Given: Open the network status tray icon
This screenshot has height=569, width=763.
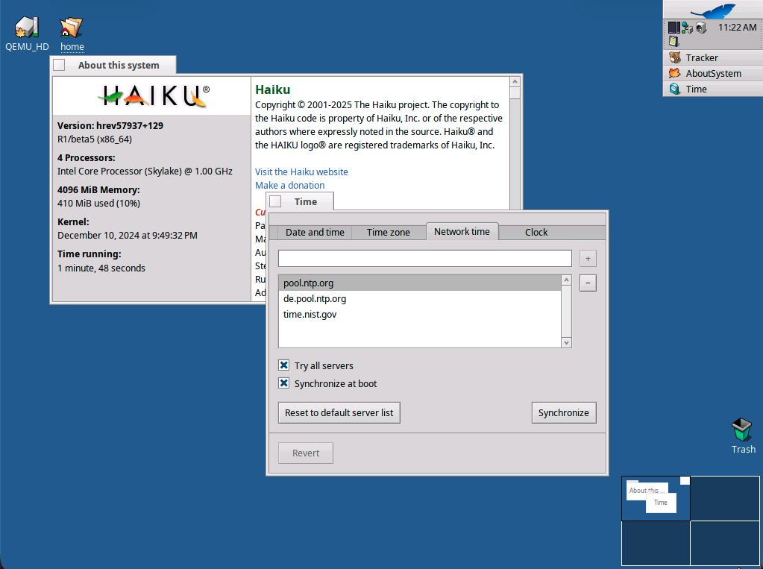Looking at the screenshot, I should coord(687,28).
